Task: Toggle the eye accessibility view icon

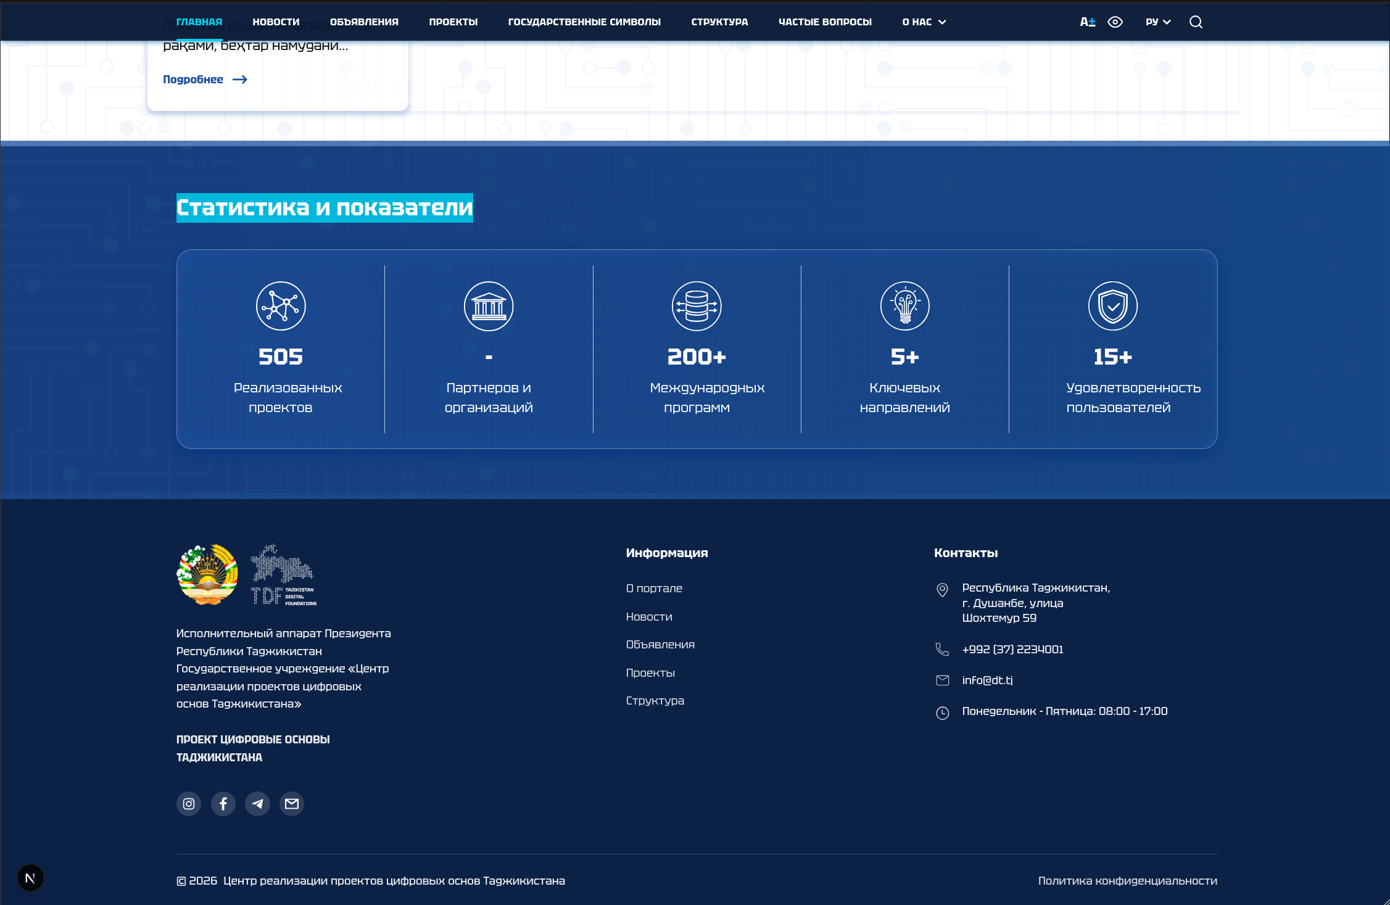Action: pos(1115,22)
